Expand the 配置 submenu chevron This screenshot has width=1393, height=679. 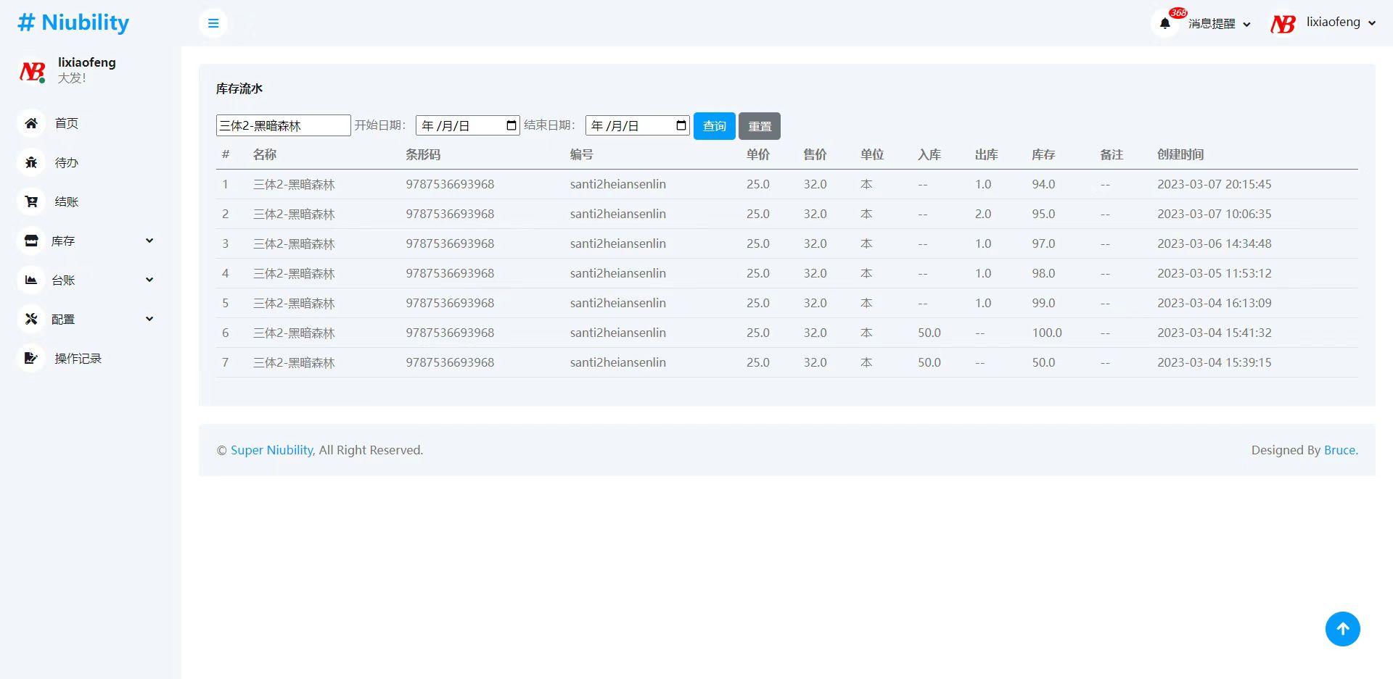coord(149,319)
